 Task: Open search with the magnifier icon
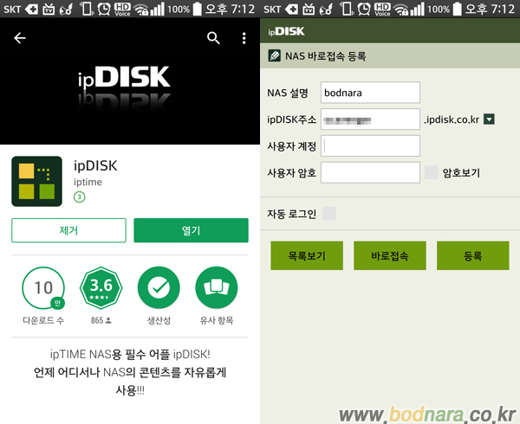tap(213, 38)
